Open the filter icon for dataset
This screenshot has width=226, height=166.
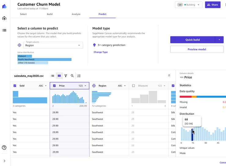[66, 76]
